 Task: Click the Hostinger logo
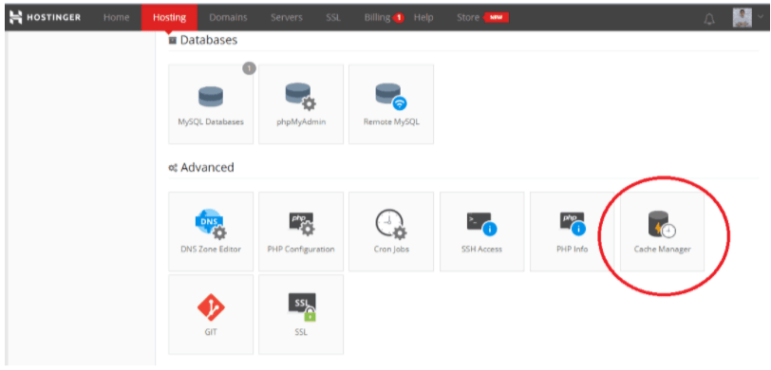click(x=46, y=18)
